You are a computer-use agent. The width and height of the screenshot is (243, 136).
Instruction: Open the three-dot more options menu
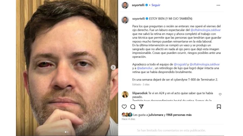(x=218, y=5)
